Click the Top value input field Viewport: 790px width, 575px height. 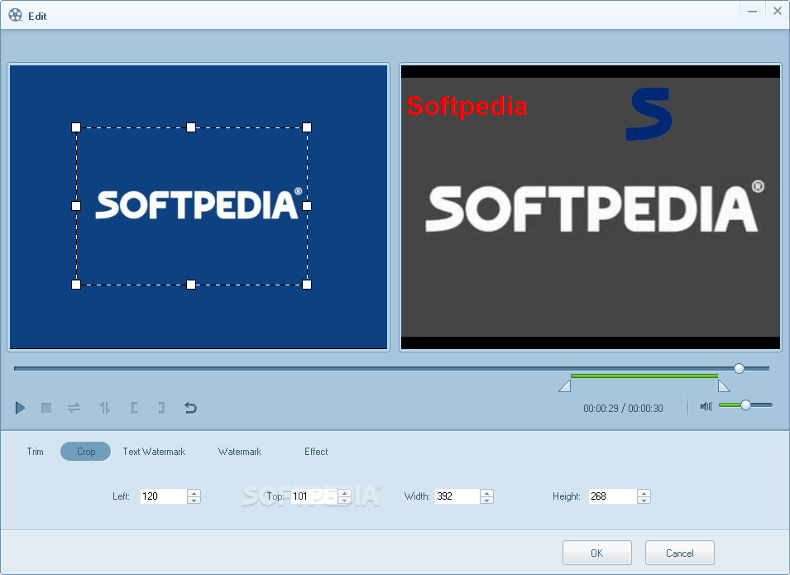[x=314, y=496]
